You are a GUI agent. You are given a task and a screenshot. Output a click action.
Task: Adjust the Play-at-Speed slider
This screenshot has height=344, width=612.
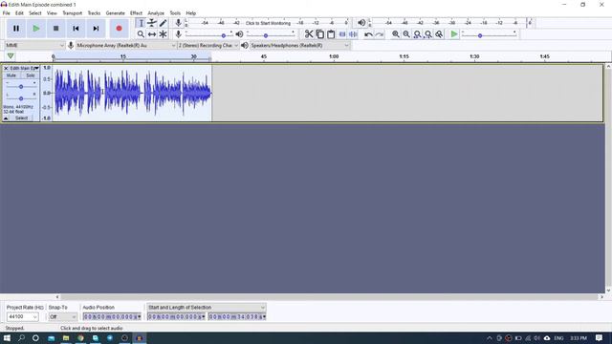(x=489, y=35)
